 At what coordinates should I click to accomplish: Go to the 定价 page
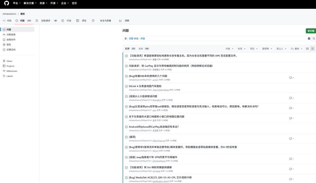74,3
